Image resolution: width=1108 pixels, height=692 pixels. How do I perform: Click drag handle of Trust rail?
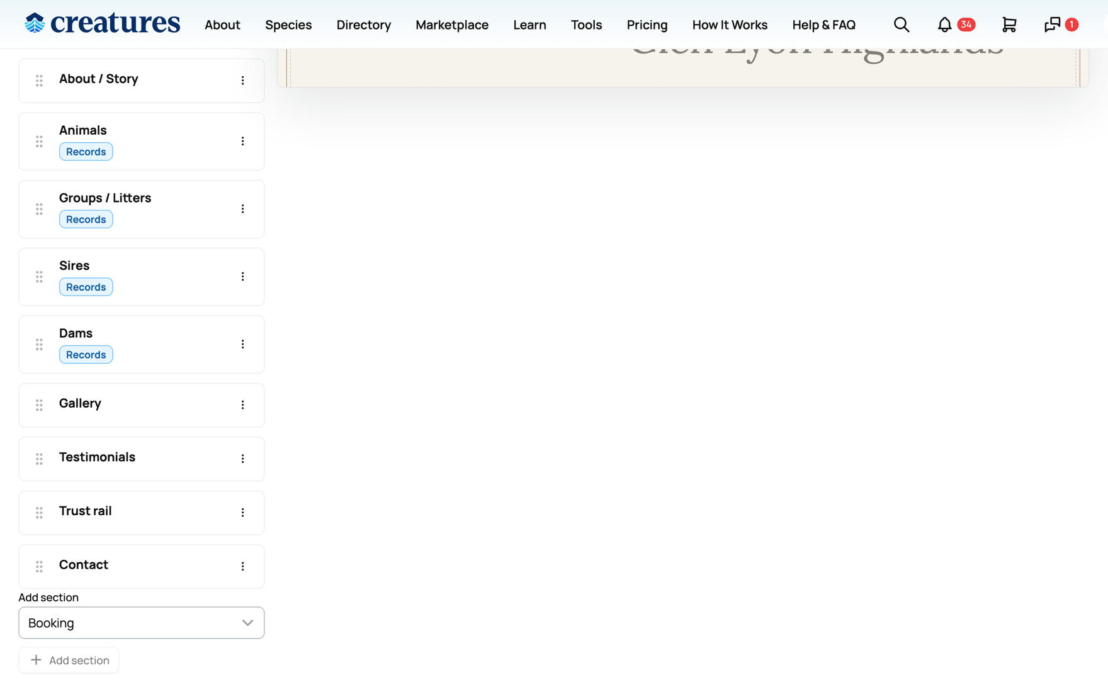click(39, 513)
